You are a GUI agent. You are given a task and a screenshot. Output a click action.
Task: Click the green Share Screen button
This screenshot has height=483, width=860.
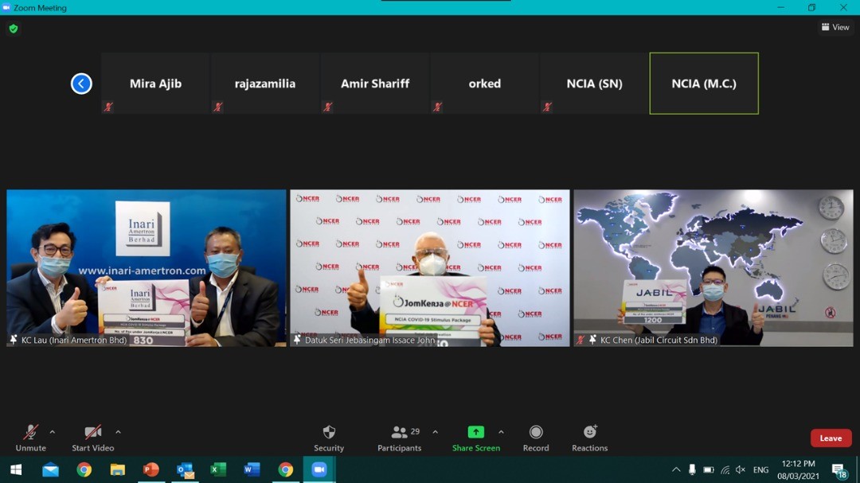click(476, 438)
